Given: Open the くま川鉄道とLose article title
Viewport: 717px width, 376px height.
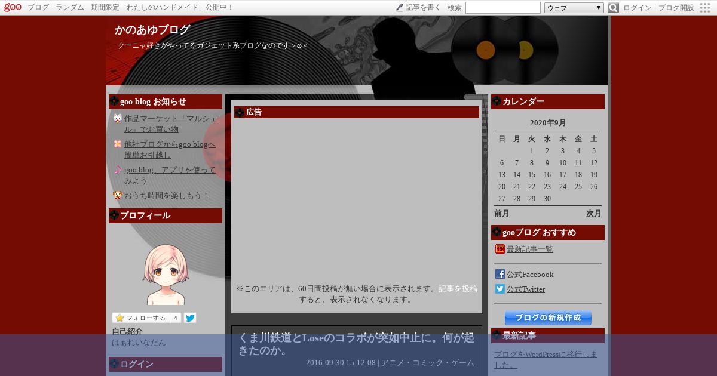Looking at the screenshot, I should coord(356,344).
